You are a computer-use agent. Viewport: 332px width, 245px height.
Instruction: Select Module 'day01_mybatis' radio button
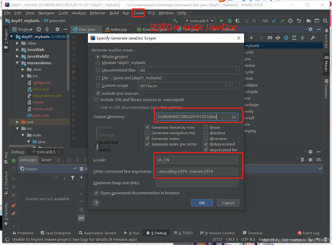pyautogui.click(x=98, y=63)
